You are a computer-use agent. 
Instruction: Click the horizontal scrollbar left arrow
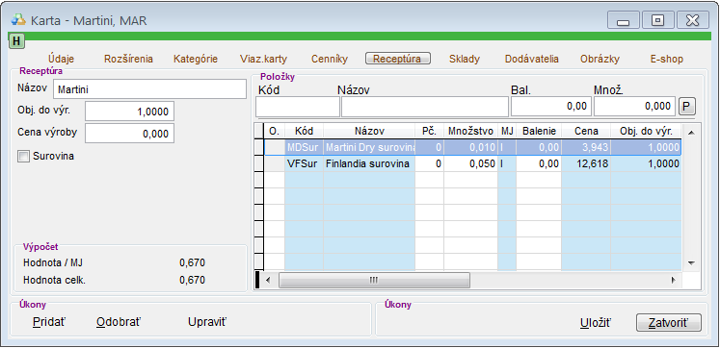[269, 280]
